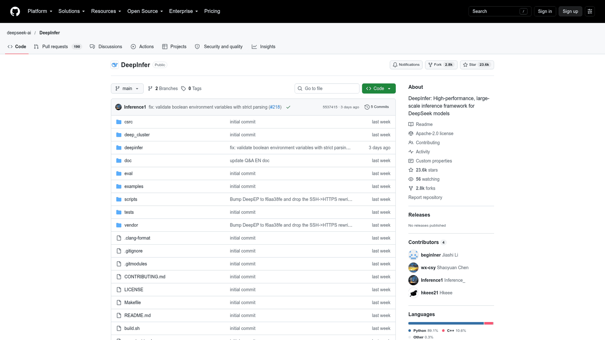Viewport: 605px width, 340px height.
Task: Star the DeepInfer repository
Action: (x=477, y=65)
